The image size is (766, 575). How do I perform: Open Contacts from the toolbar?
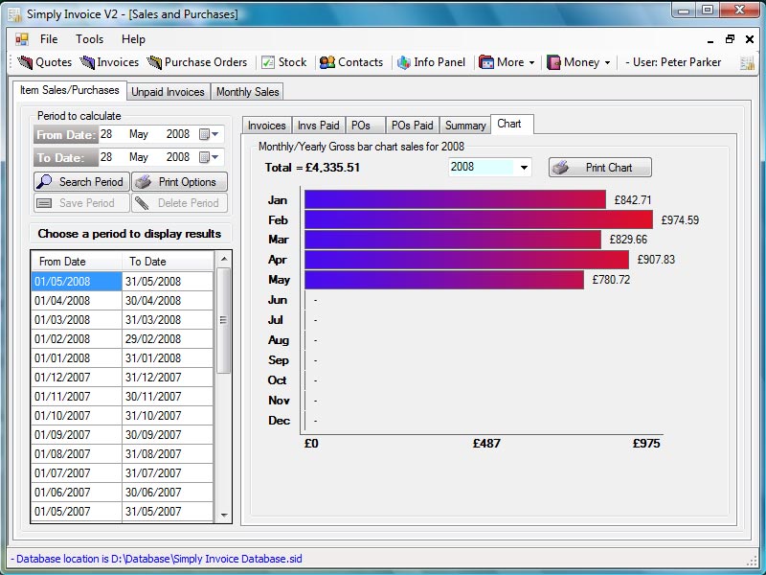[x=351, y=62]
